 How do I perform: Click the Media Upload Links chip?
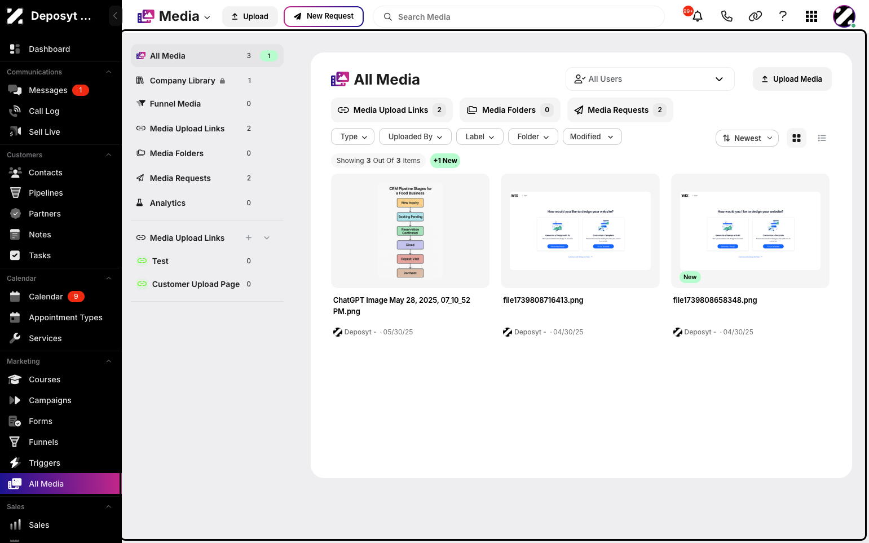(x=391, y=110)
